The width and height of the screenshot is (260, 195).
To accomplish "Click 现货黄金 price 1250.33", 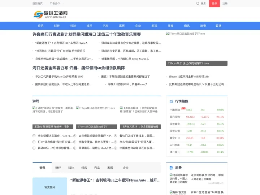I will (x=190, y=124).
